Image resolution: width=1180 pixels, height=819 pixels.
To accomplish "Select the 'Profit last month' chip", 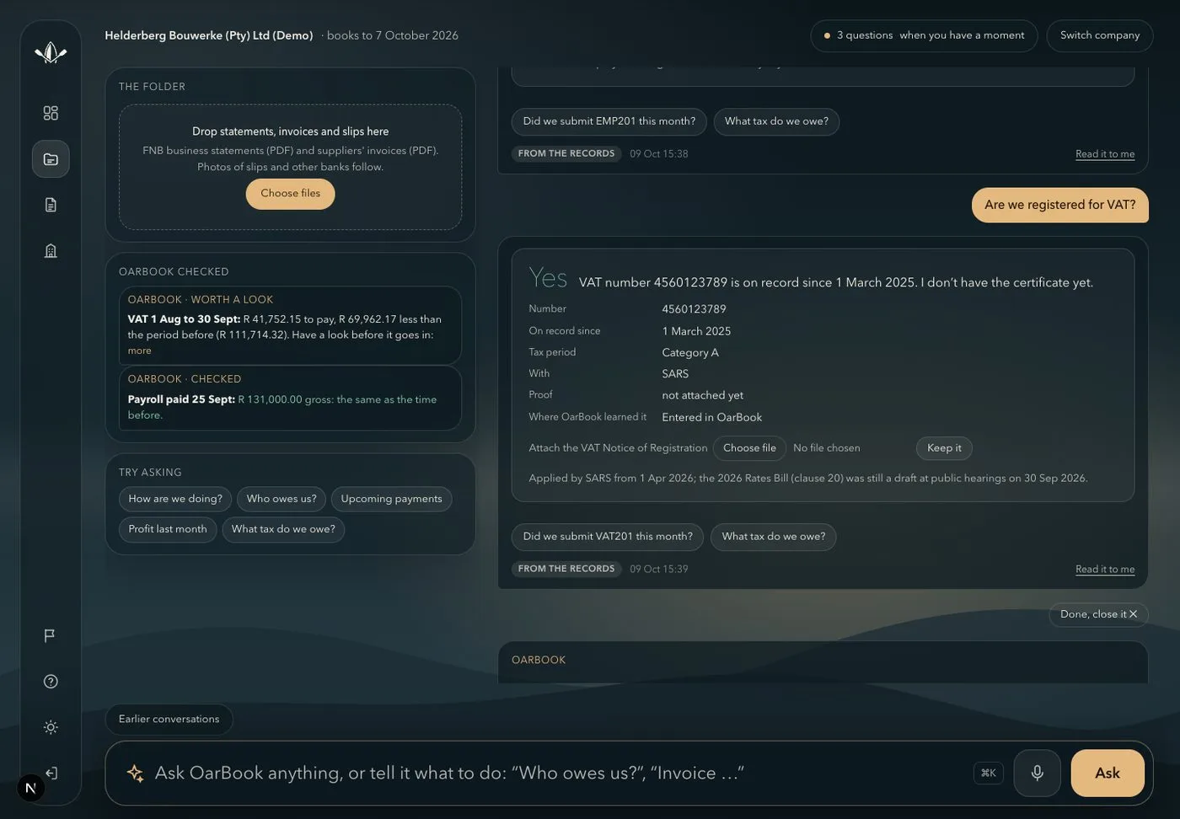I will [x=168, y=529].
